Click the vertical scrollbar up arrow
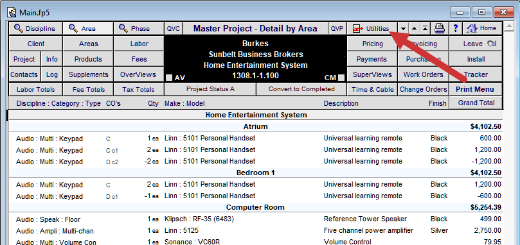Screen dimensions: 520x245 click(x=508, y=26)
